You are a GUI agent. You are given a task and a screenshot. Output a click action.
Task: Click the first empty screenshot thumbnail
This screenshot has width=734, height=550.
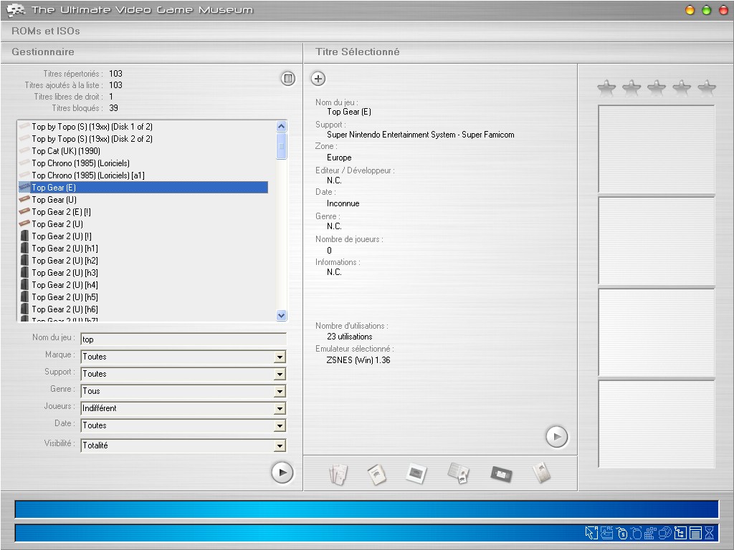[657, 149]
